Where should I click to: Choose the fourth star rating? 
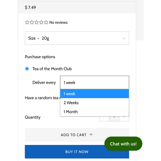click(41, 23)
